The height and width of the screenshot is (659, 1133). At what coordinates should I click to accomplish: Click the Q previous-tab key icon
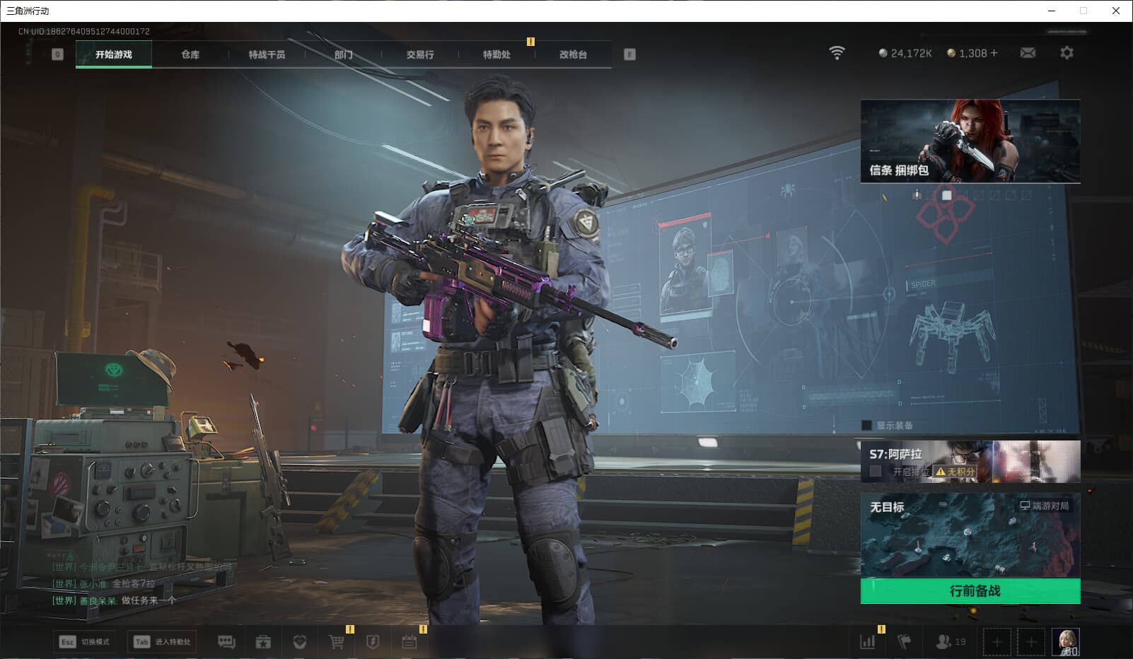point(57,54)
